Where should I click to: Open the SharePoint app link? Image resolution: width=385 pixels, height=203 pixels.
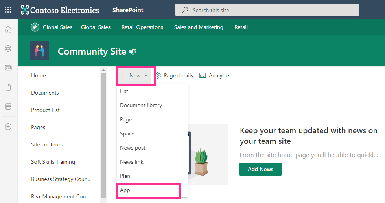(128, 10)
